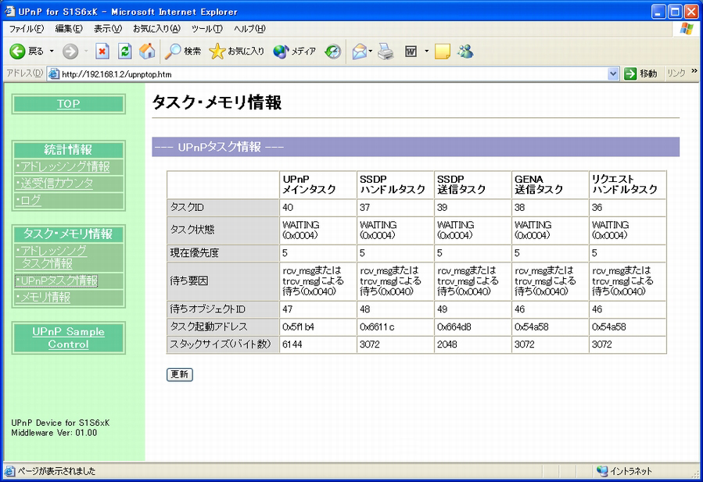The width and height of the screenshot is (703, 482).
Task: Open the ヘルプ(H) menu
Action: click(249, 29)
